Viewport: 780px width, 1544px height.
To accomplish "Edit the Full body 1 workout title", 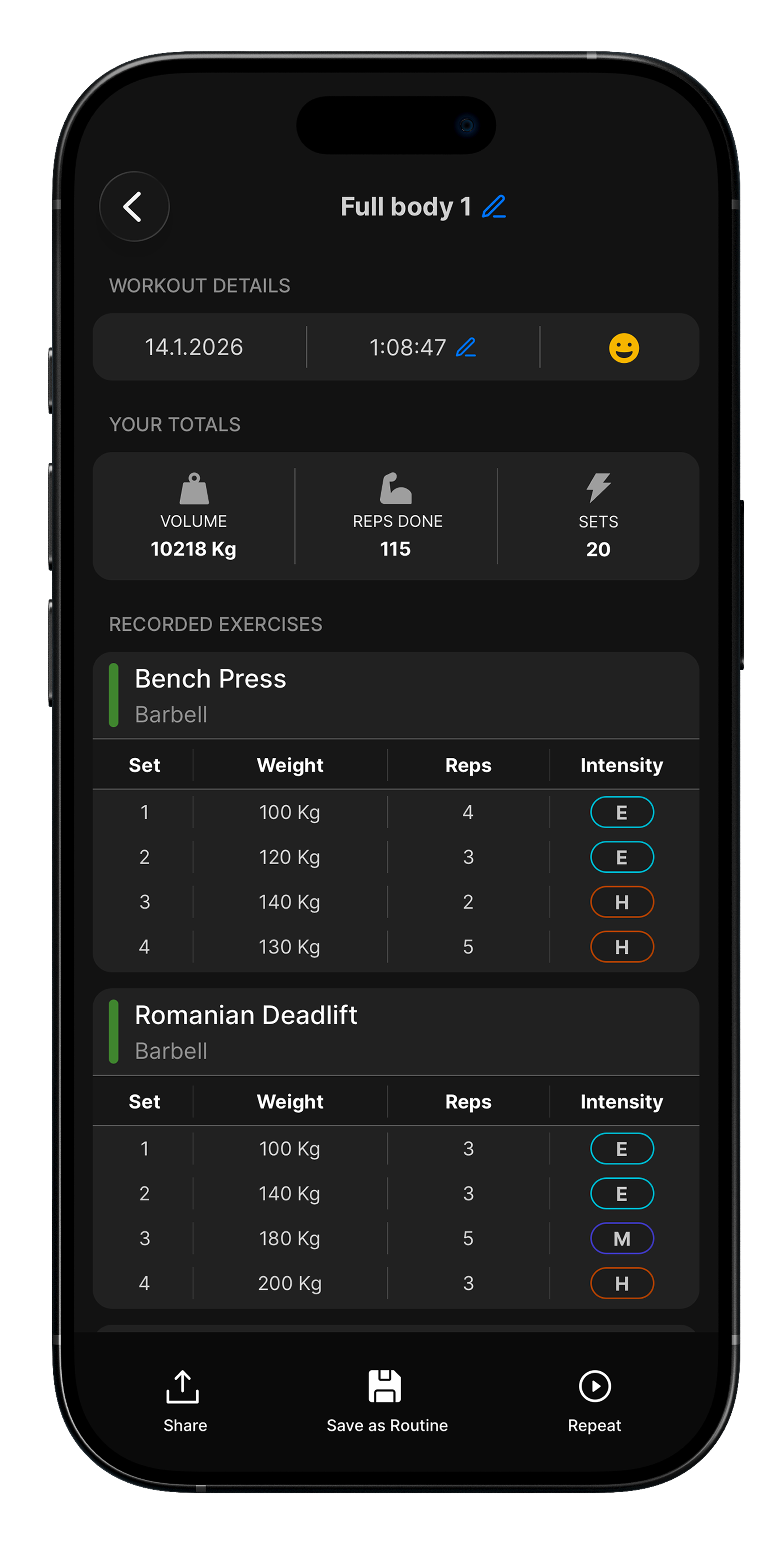I will pyautogui.click(x=494, y=207).
